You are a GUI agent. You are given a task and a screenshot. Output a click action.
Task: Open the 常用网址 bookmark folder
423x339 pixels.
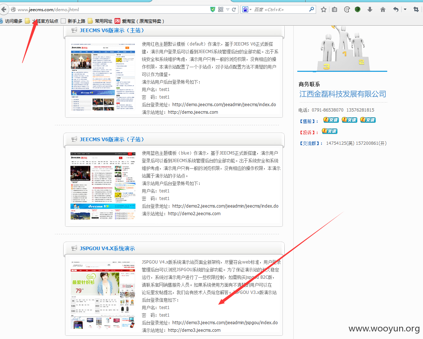click(x=100, y=21)
